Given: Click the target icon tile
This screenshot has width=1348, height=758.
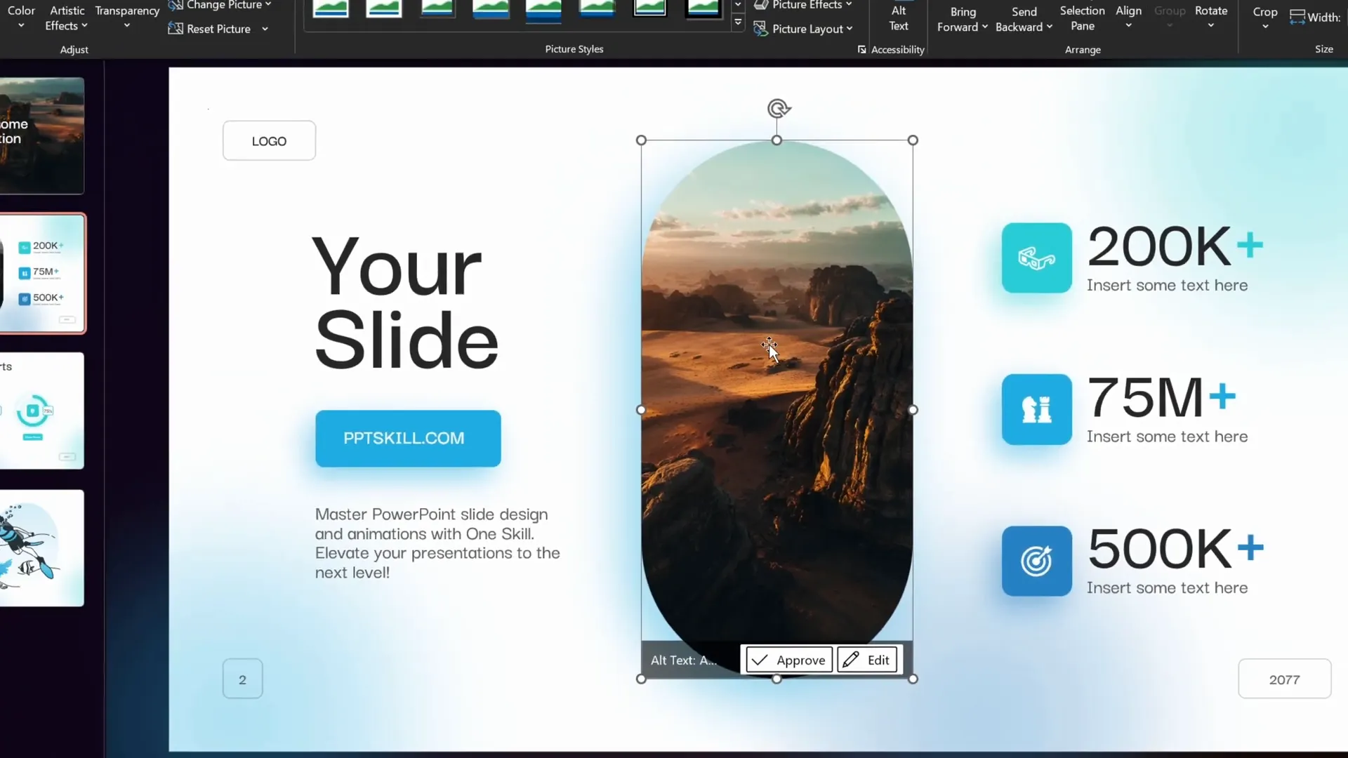Looking at the screenshot, I should (1037, 561).
